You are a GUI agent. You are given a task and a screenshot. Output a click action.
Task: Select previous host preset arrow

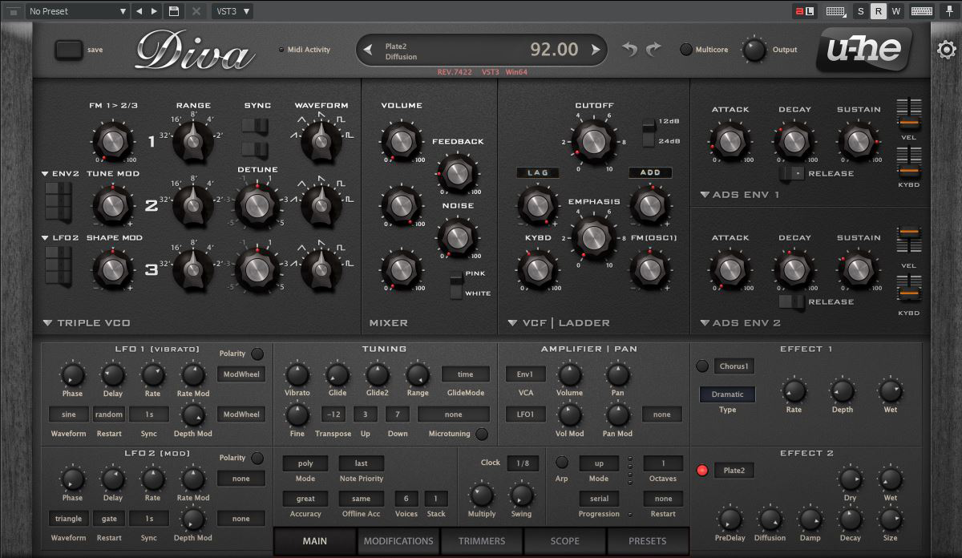pyautogui.click(x=139, y=11)
